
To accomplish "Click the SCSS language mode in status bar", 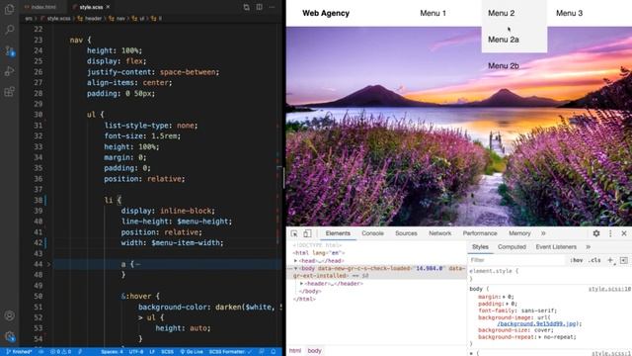I will 167,352.
